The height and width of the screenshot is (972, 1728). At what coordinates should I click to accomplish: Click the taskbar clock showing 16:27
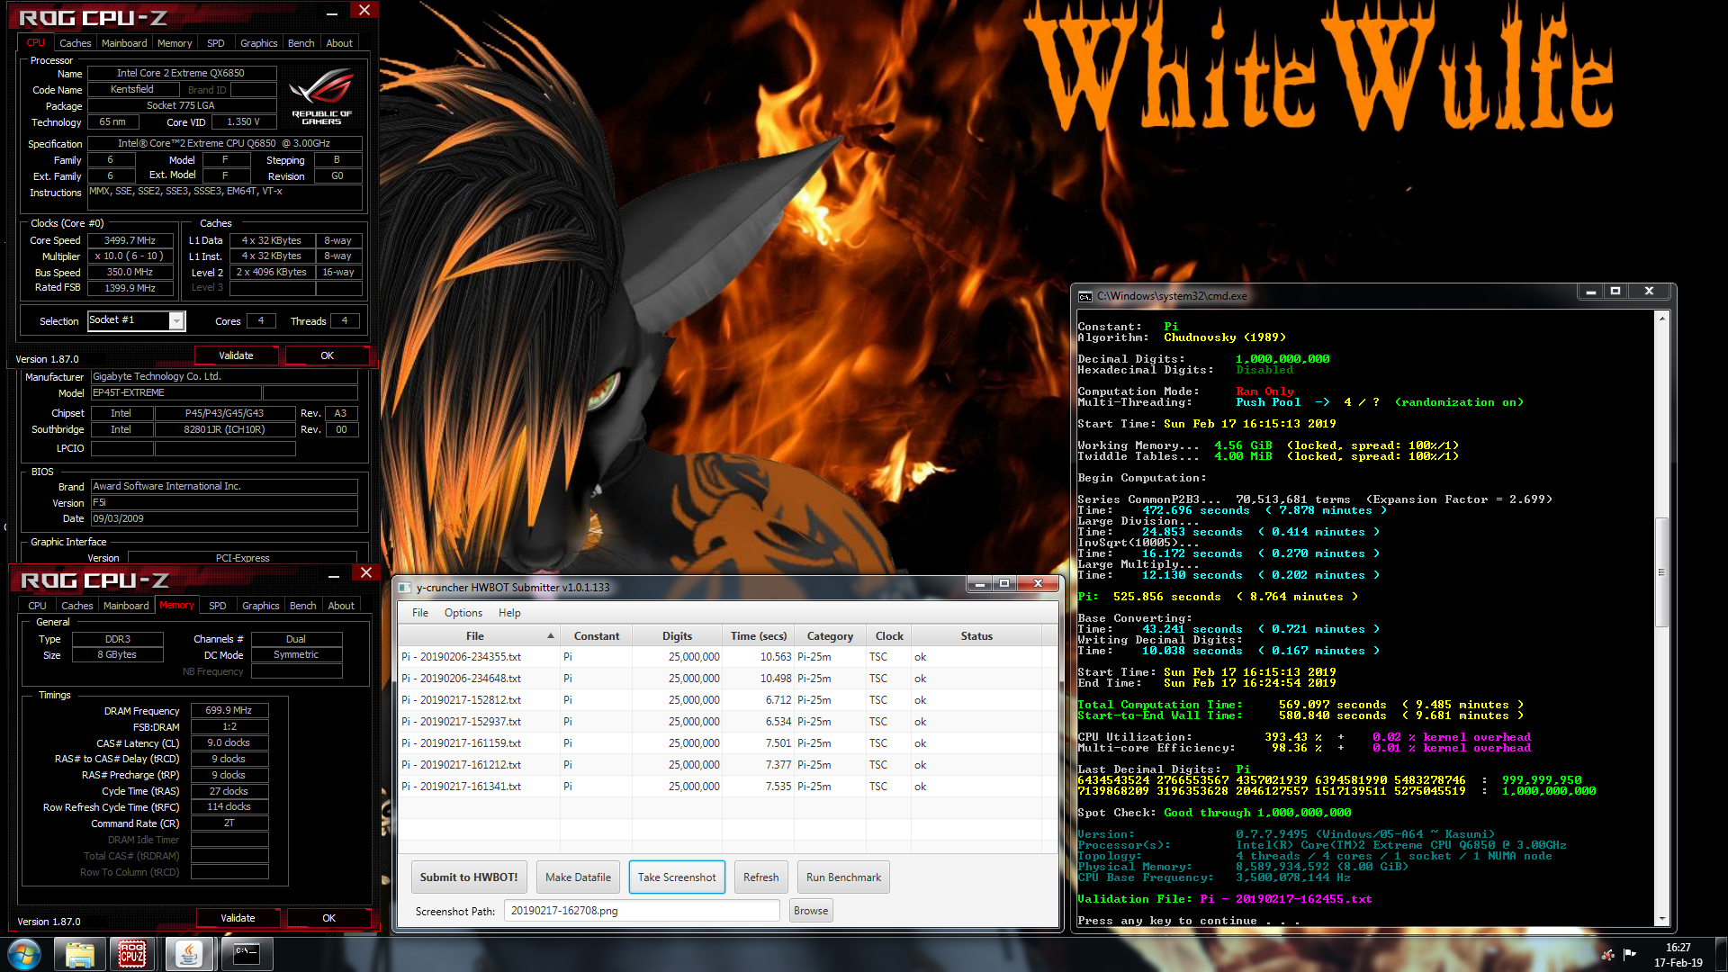[x=1678, y=954]
